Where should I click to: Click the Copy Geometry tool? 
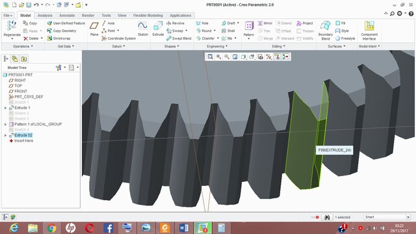tap(62, 31)
